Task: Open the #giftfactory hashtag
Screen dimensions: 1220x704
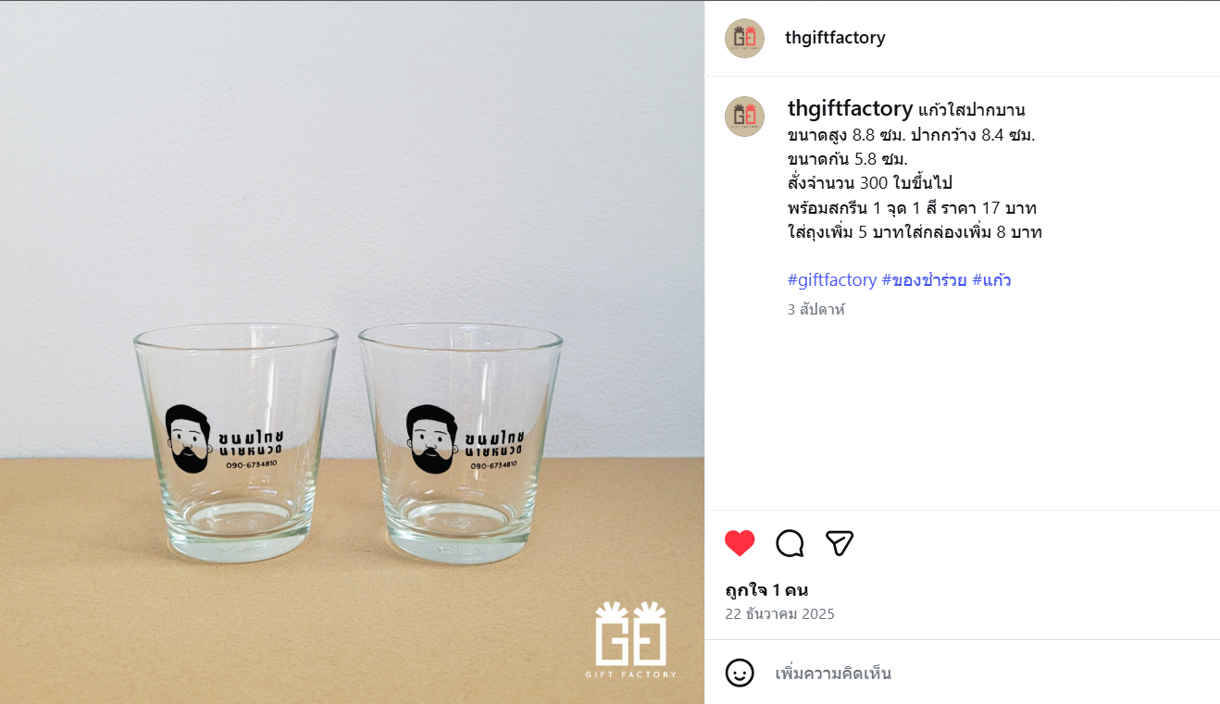Action: pyautogui.click(x=832, y=279)
